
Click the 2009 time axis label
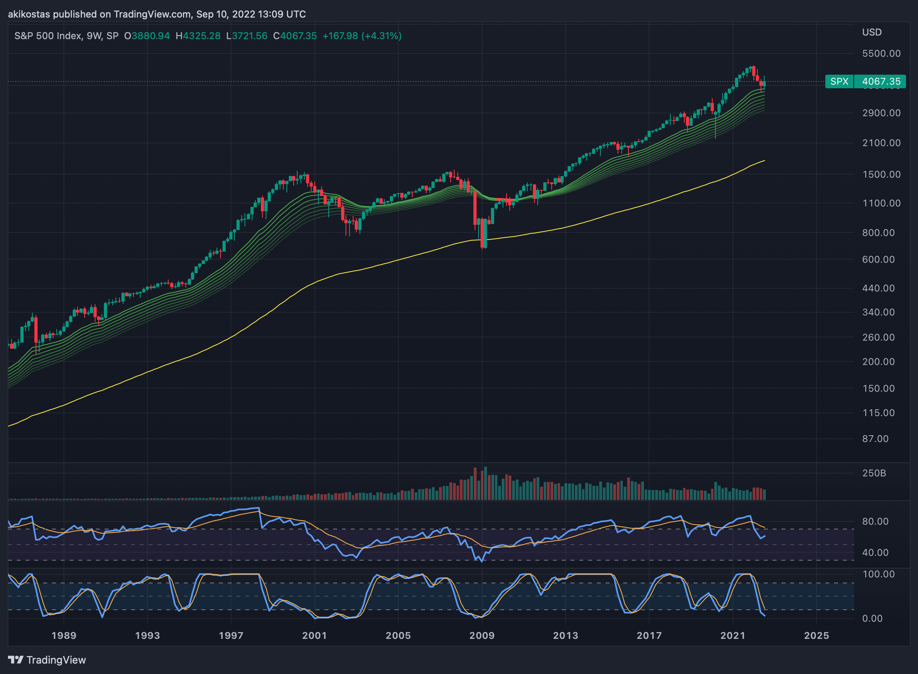tap(482, 636)
